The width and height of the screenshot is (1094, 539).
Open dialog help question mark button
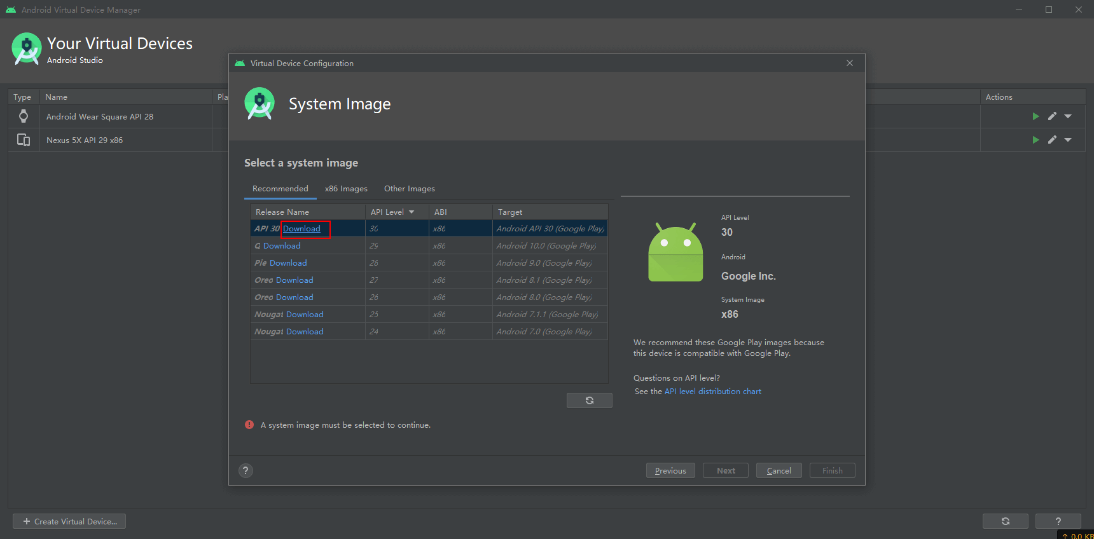246,470
